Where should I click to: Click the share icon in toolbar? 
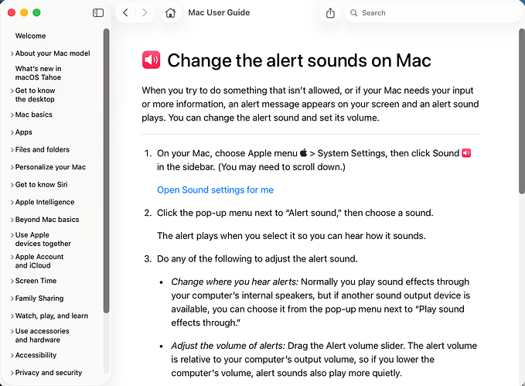coord(330,12)
